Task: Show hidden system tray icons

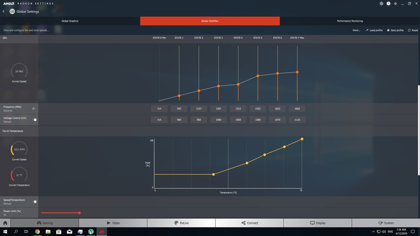Action: [x=374, y=232]
